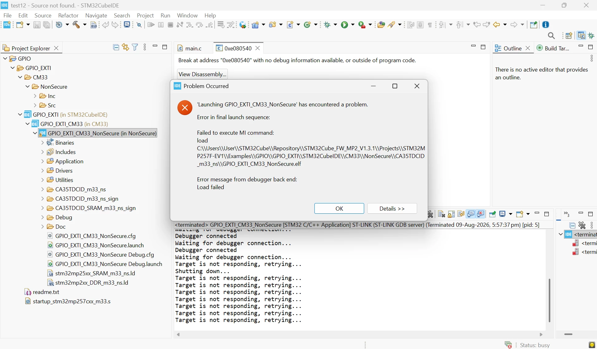Click the green bug Debug icon
Viewport: 597px width, 349px height.
click(327, 25)
